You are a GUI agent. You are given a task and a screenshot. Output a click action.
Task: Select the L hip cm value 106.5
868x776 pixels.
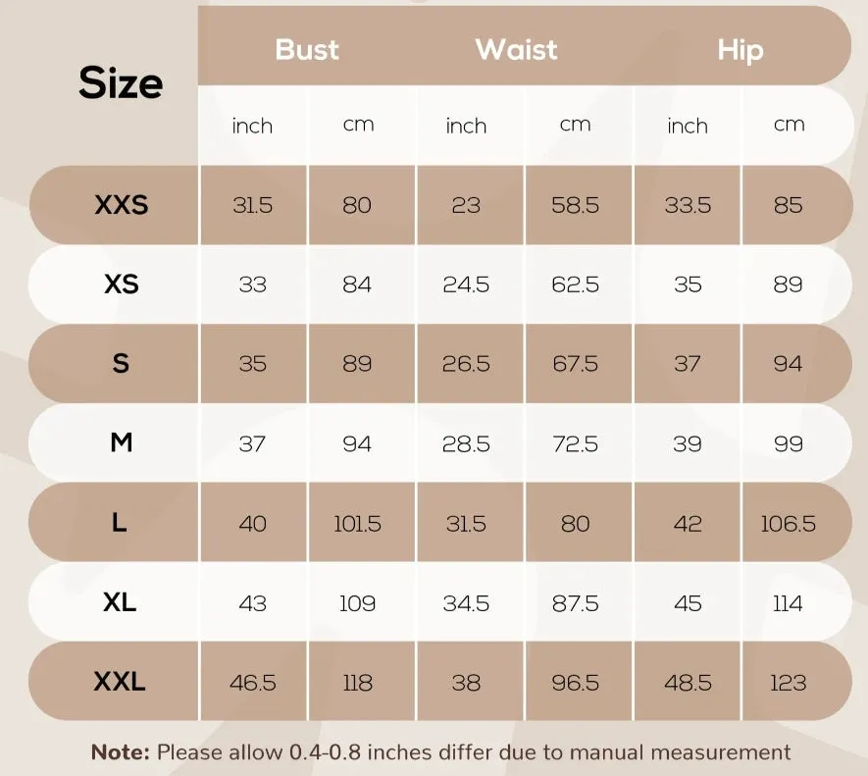(789, 524)
